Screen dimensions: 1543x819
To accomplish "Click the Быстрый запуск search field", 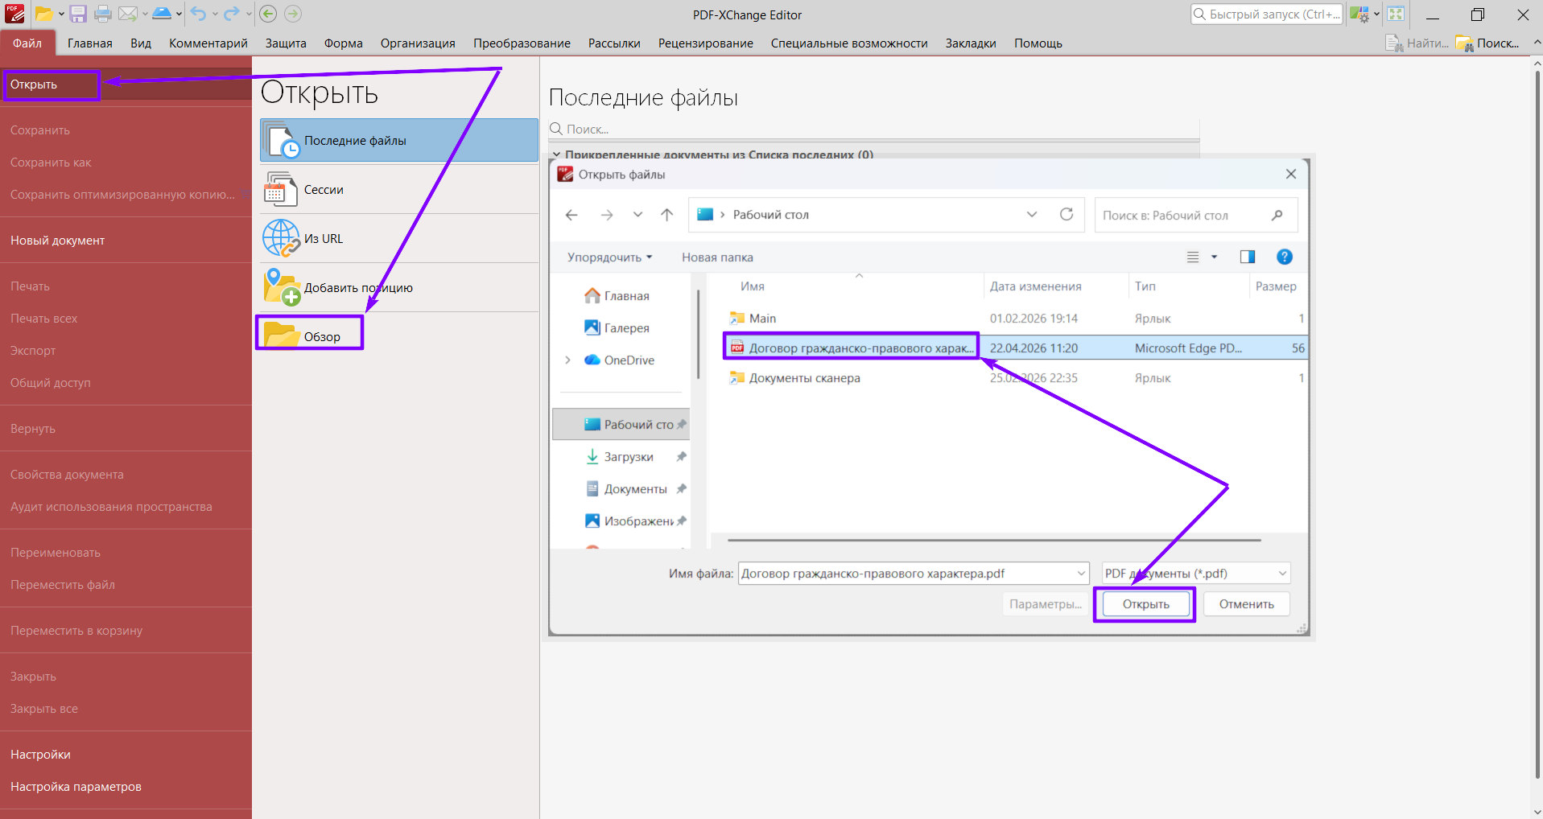I will [1267, 14].
